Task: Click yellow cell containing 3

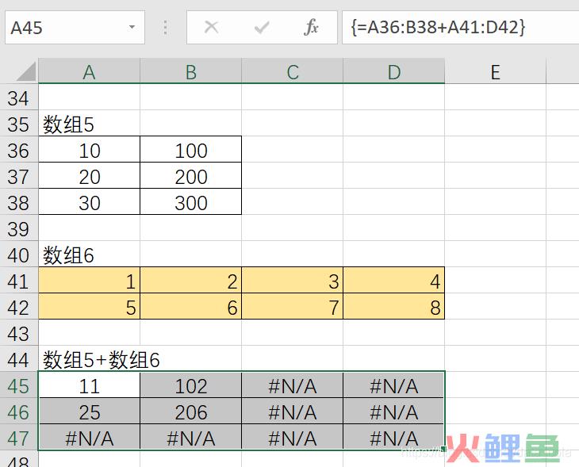Action: [293, 281]
